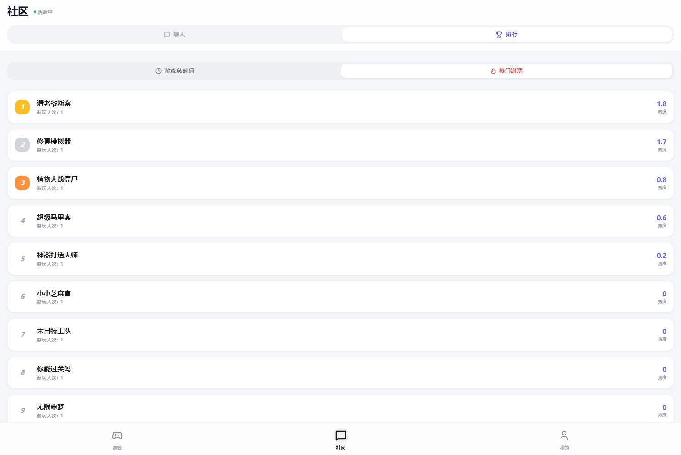Viewport: 681px width, 455px height.
Task: Toggle ranking to 热门游玩
Action: click(x=510, y=71)
